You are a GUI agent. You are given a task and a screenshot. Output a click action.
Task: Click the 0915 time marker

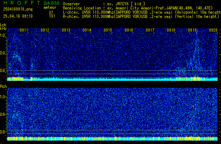tap(108, 30)
